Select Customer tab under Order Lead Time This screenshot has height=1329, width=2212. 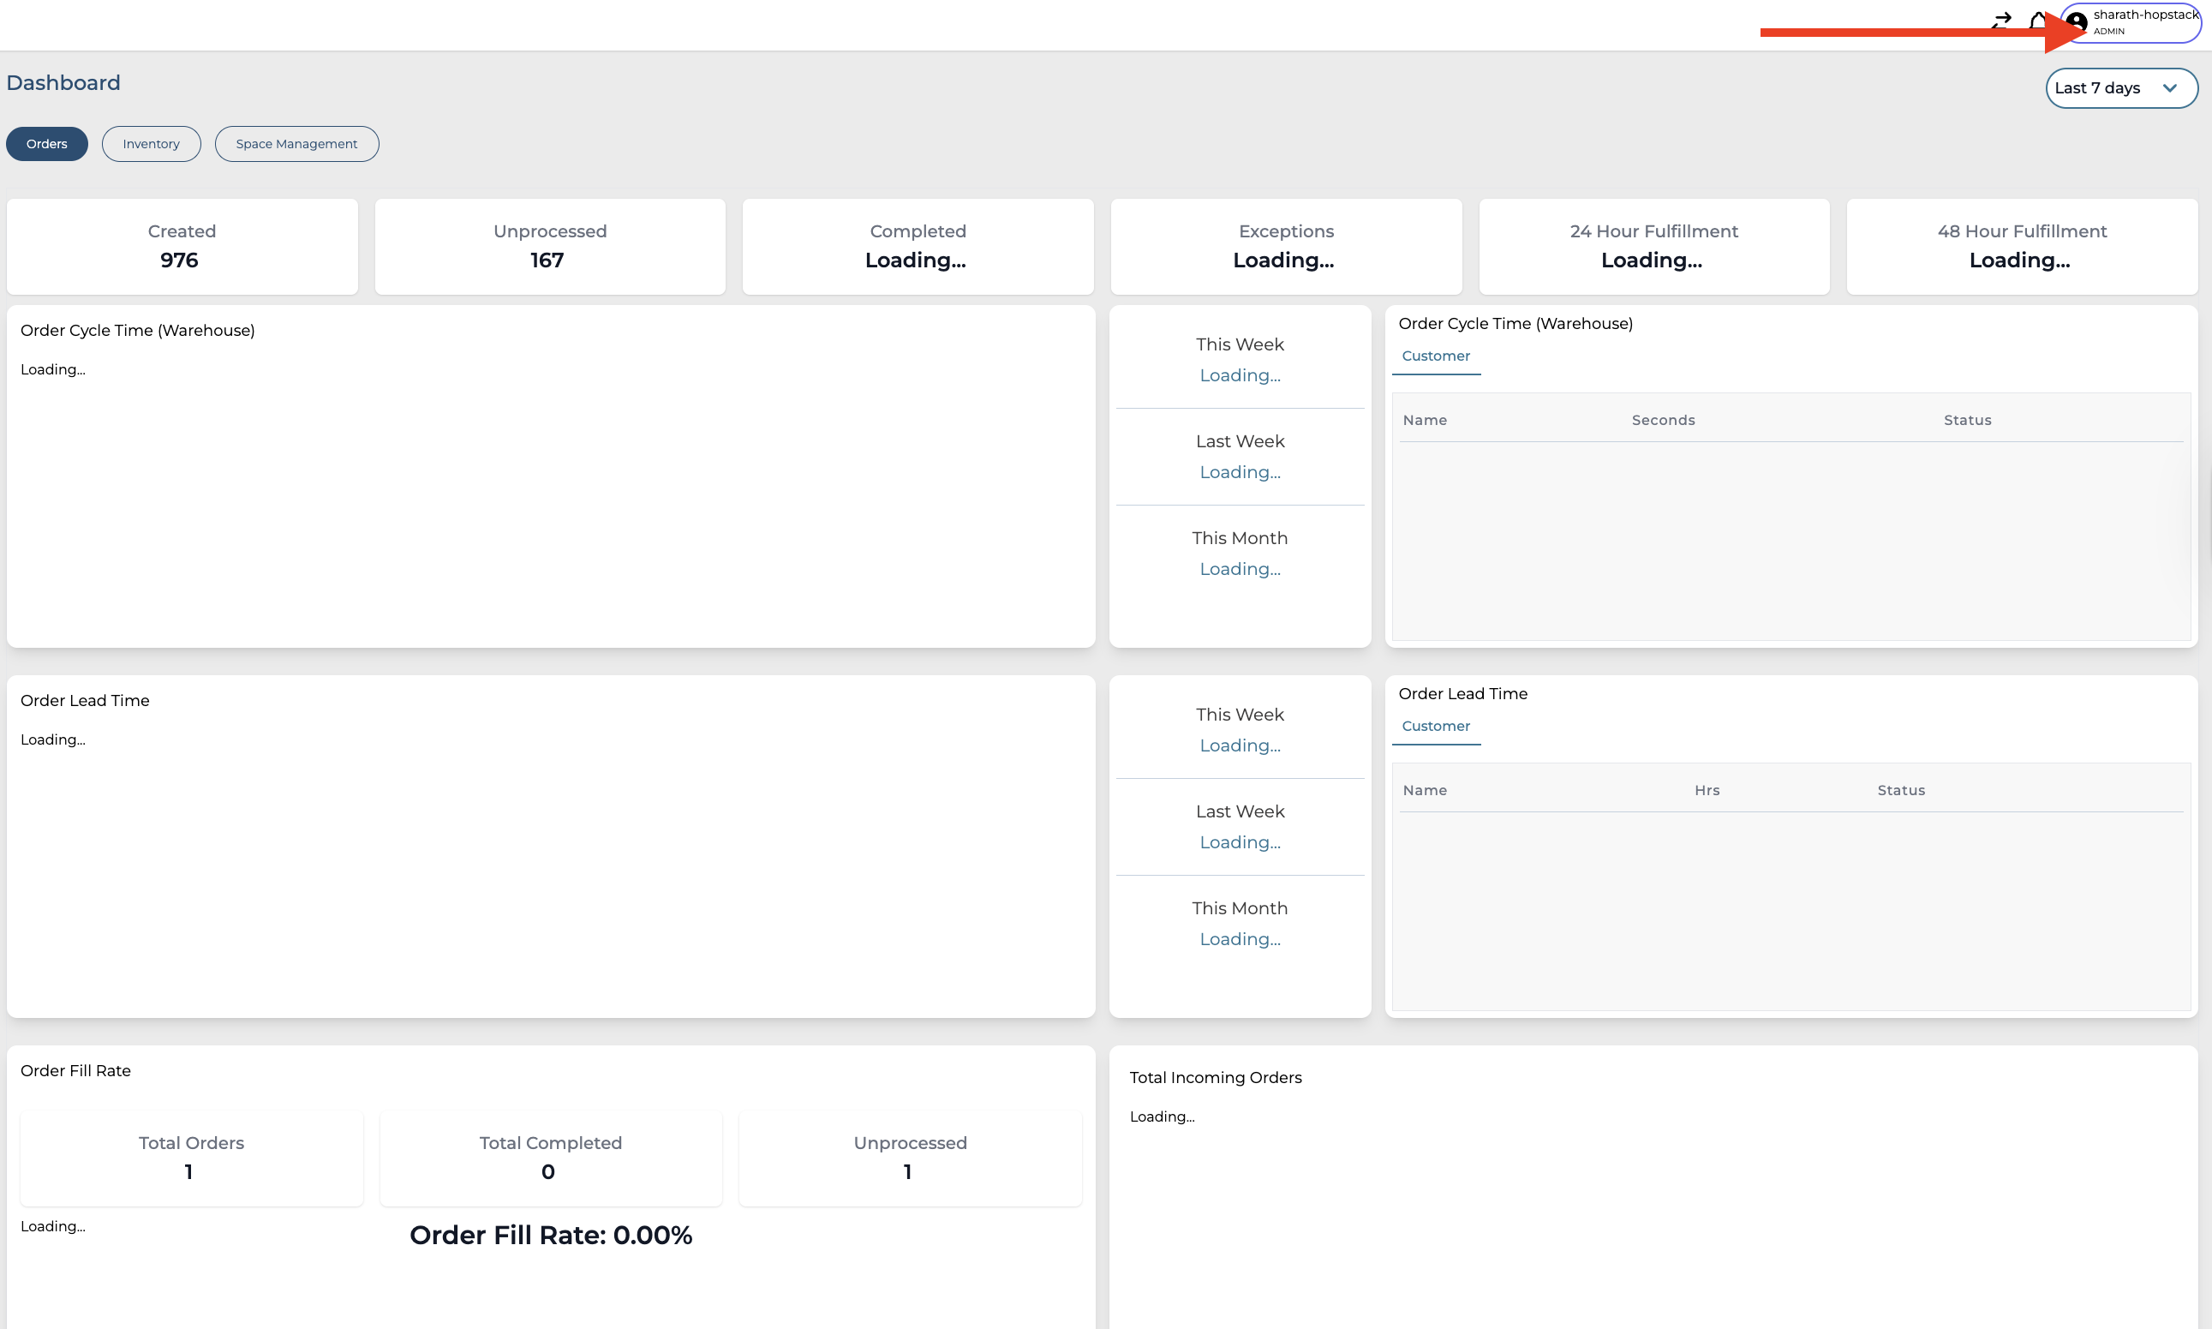pos(1435,726)
